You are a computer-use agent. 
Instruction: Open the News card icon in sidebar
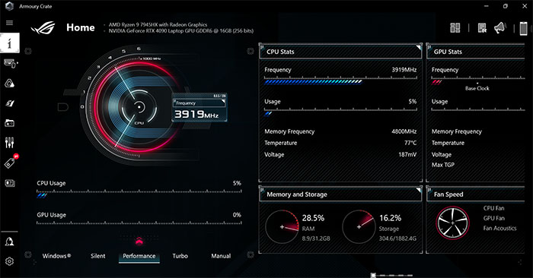(x=9, y=183)
